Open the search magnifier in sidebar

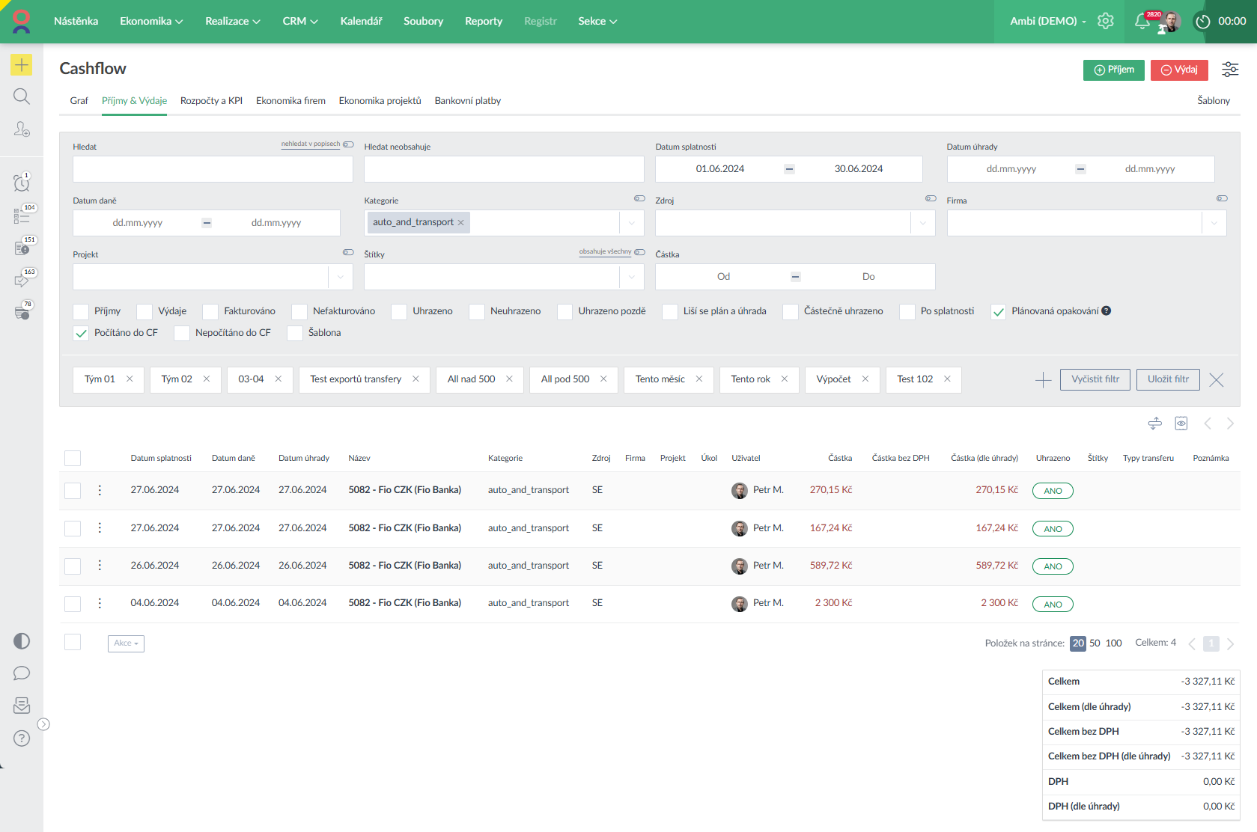coord(21,97)
